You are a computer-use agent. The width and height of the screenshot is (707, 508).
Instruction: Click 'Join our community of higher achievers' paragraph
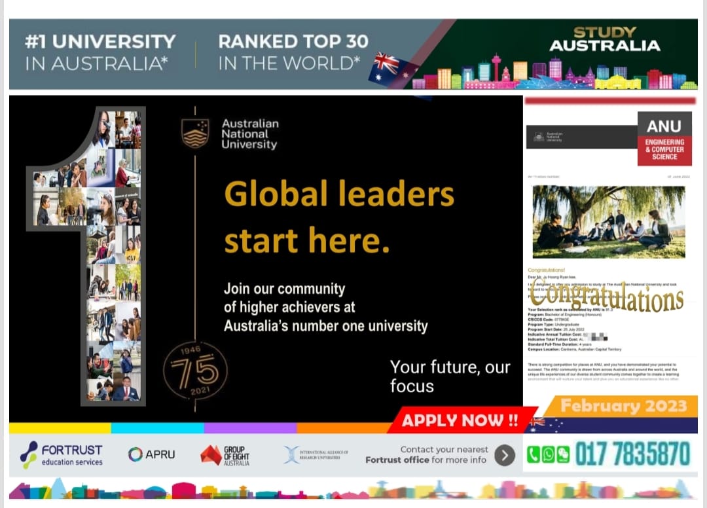[325, 308]
